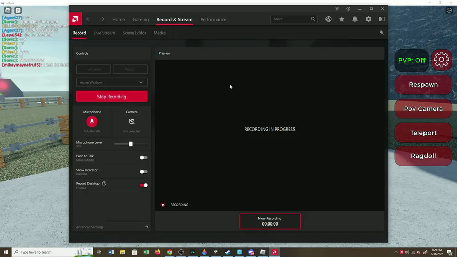Click the Fullscreen capture button
This screenshot has height=257, width=457.
tap(93, 69)
